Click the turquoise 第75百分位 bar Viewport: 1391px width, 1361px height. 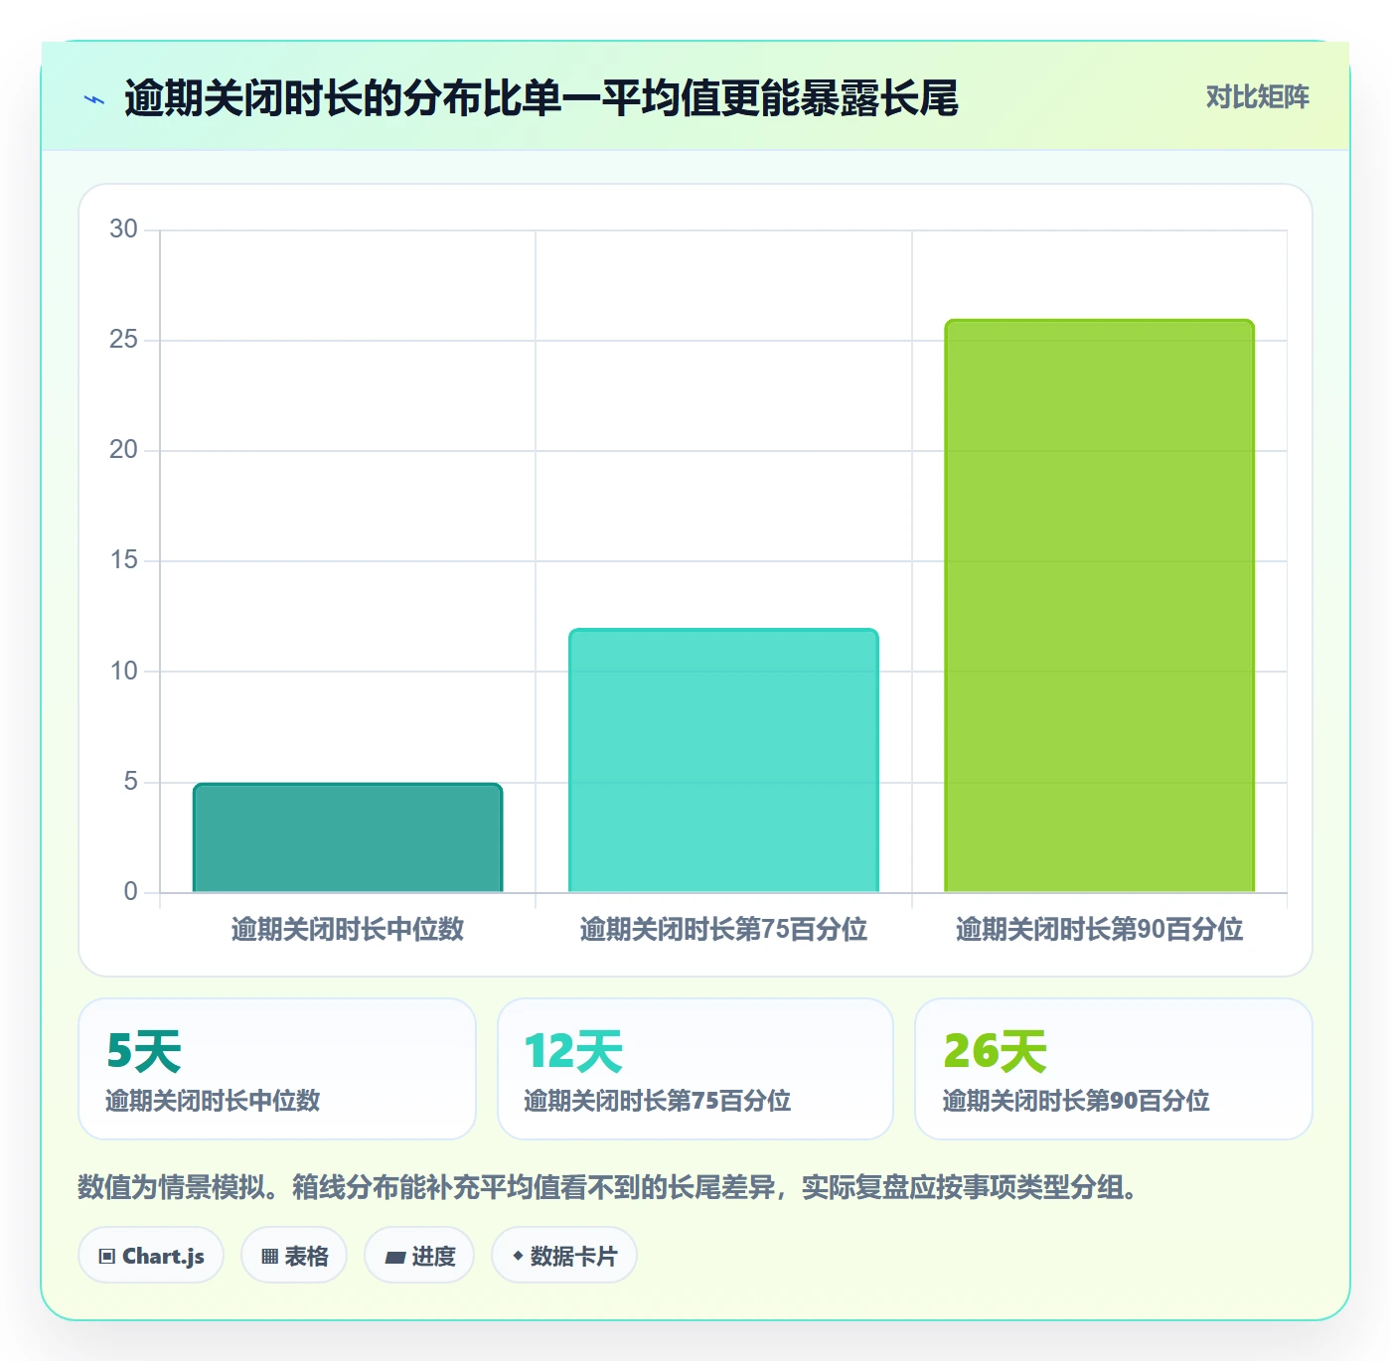pyautogui.click(x=723, y=760)
